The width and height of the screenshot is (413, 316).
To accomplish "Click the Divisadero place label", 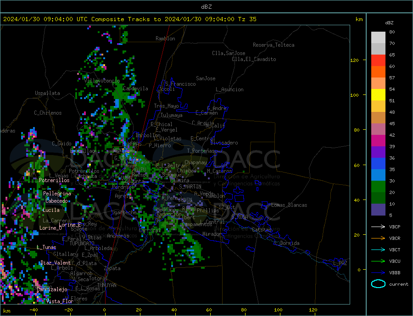I will (x=224, y=143).
